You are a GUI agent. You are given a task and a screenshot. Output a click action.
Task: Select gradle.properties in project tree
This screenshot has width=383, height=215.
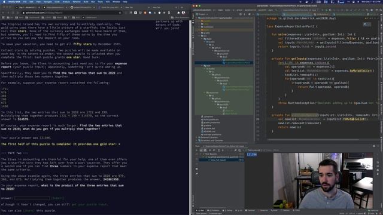(x=211, y=122)
